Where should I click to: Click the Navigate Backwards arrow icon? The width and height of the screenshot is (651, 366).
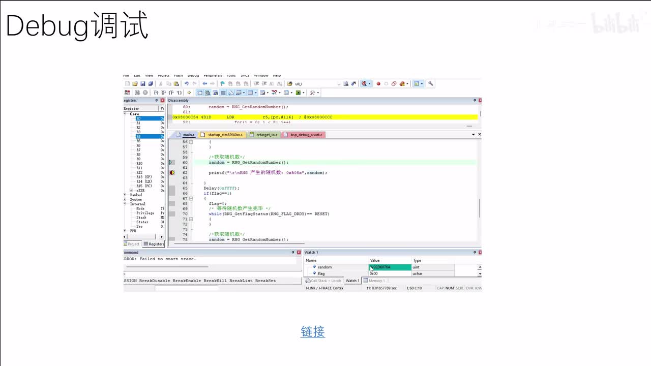204,83
